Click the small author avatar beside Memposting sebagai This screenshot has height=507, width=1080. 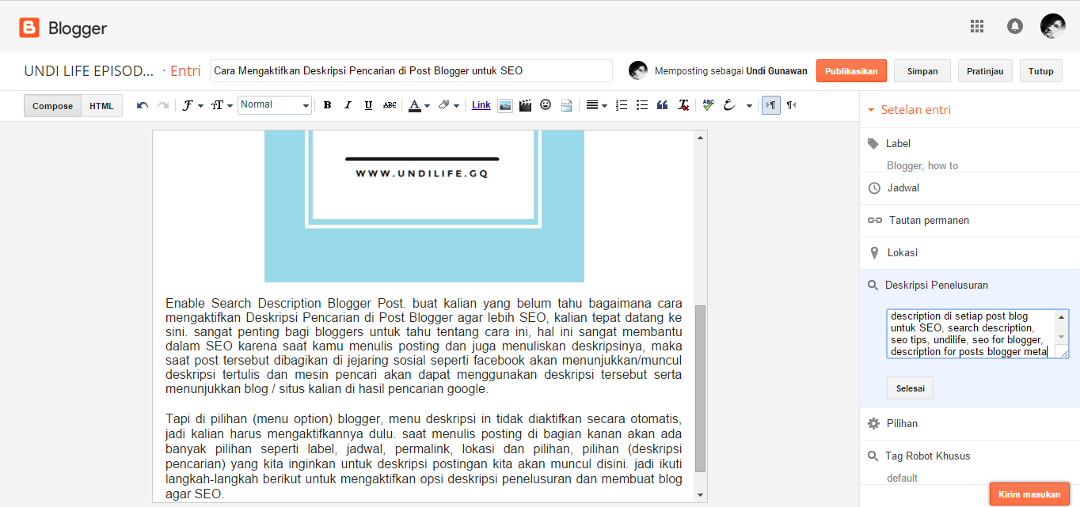click(x=638, y=71)
